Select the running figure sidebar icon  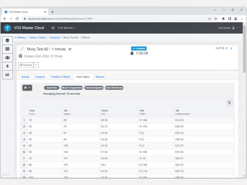[7, 66]
